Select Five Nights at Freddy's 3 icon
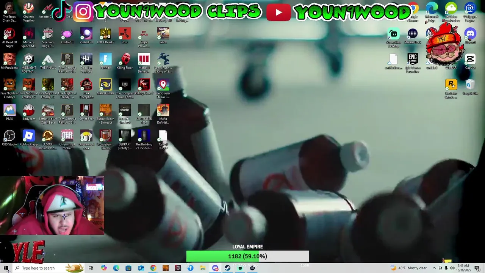 tap(48, 89)
